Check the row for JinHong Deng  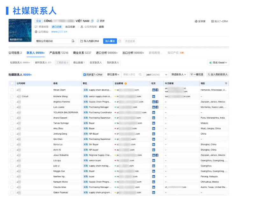[x=12, y=134]
